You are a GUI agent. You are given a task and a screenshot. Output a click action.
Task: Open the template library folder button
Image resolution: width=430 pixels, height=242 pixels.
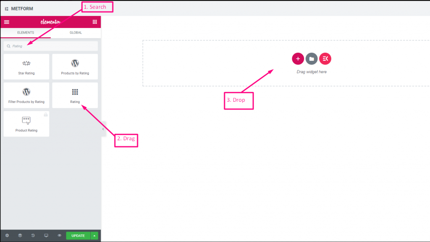tap(312, 59)
